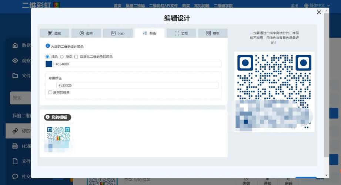Screen dimensions: 341x185
Task: Click the folder icon in the sidebar
Action: (15, 75)
